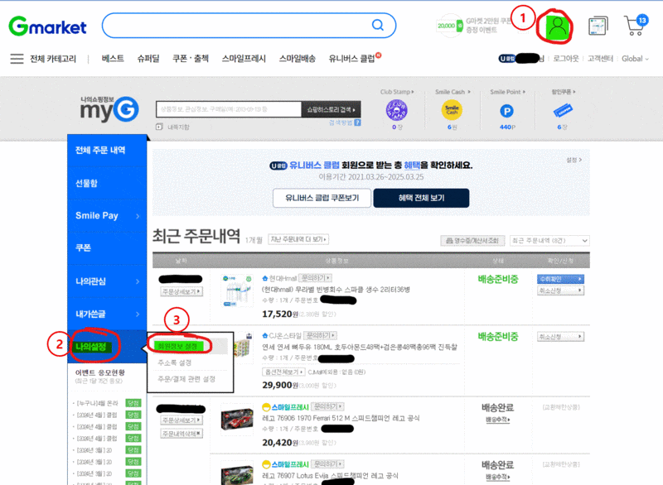The height and width of the screenshot is (485, 663).
Task: Open the recently viewed items icon
Action: (598, 26)
